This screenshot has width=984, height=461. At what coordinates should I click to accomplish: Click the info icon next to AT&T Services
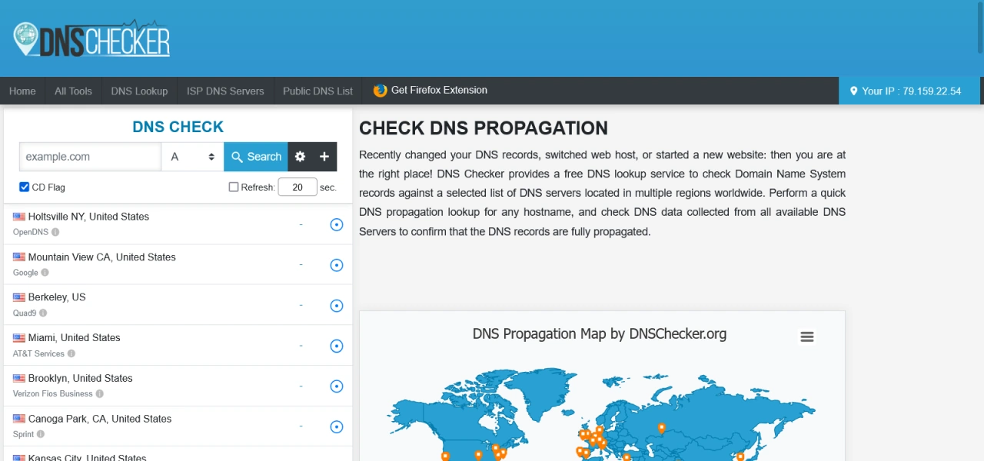(71, 353)
